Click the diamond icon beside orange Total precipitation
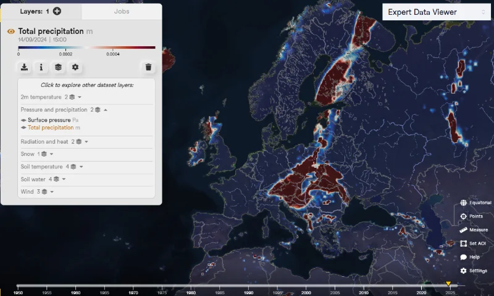This screenshot has height=296, width=494. tap(23, 128)
